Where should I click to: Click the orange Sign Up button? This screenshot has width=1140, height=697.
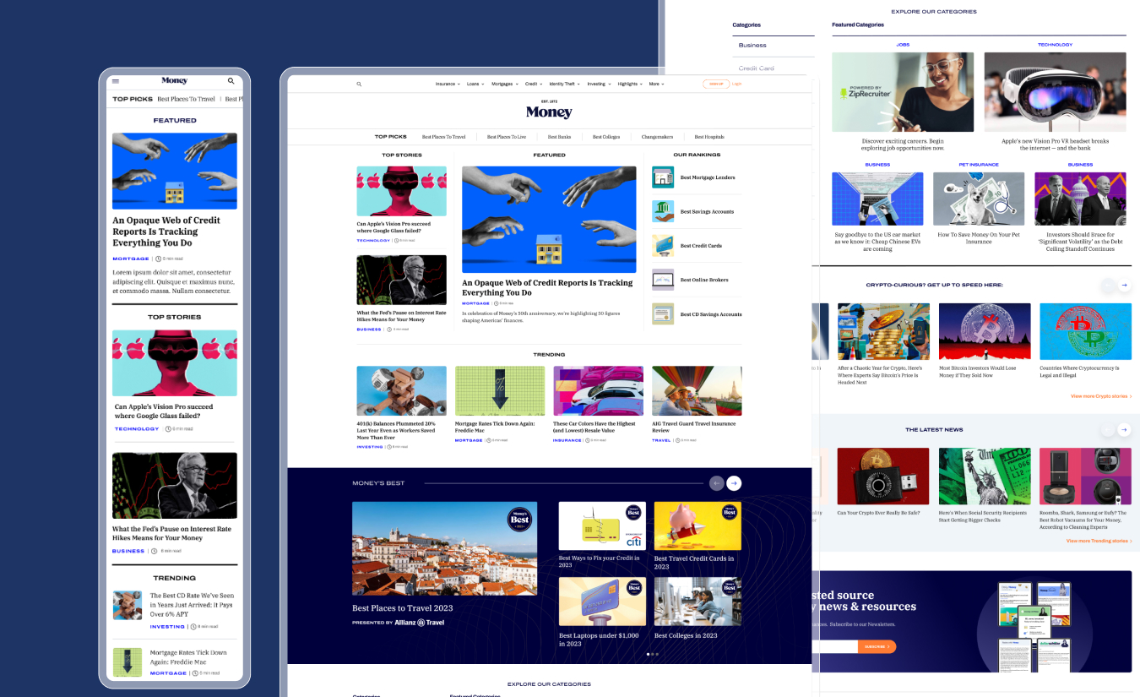(715, 84)
